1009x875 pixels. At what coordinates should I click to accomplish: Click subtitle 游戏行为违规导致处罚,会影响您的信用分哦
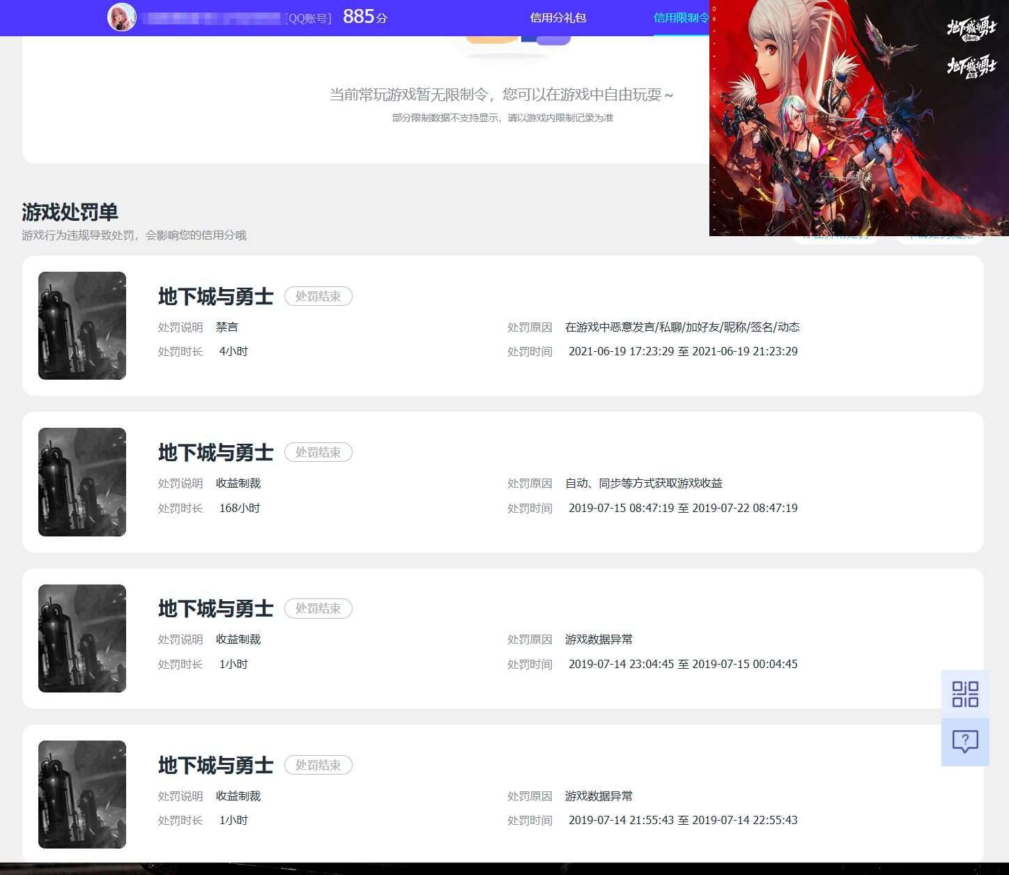coord(134,235)
